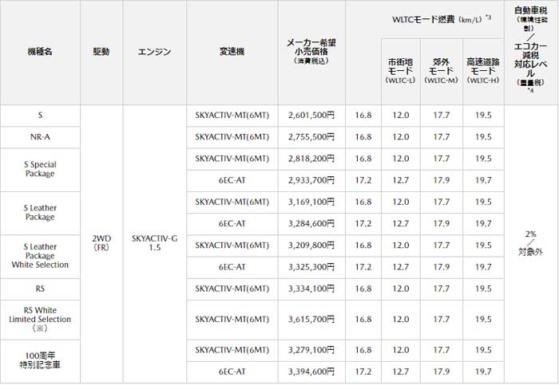Click 12.0 in the 3,209,800円 row

tap(400, 246)
